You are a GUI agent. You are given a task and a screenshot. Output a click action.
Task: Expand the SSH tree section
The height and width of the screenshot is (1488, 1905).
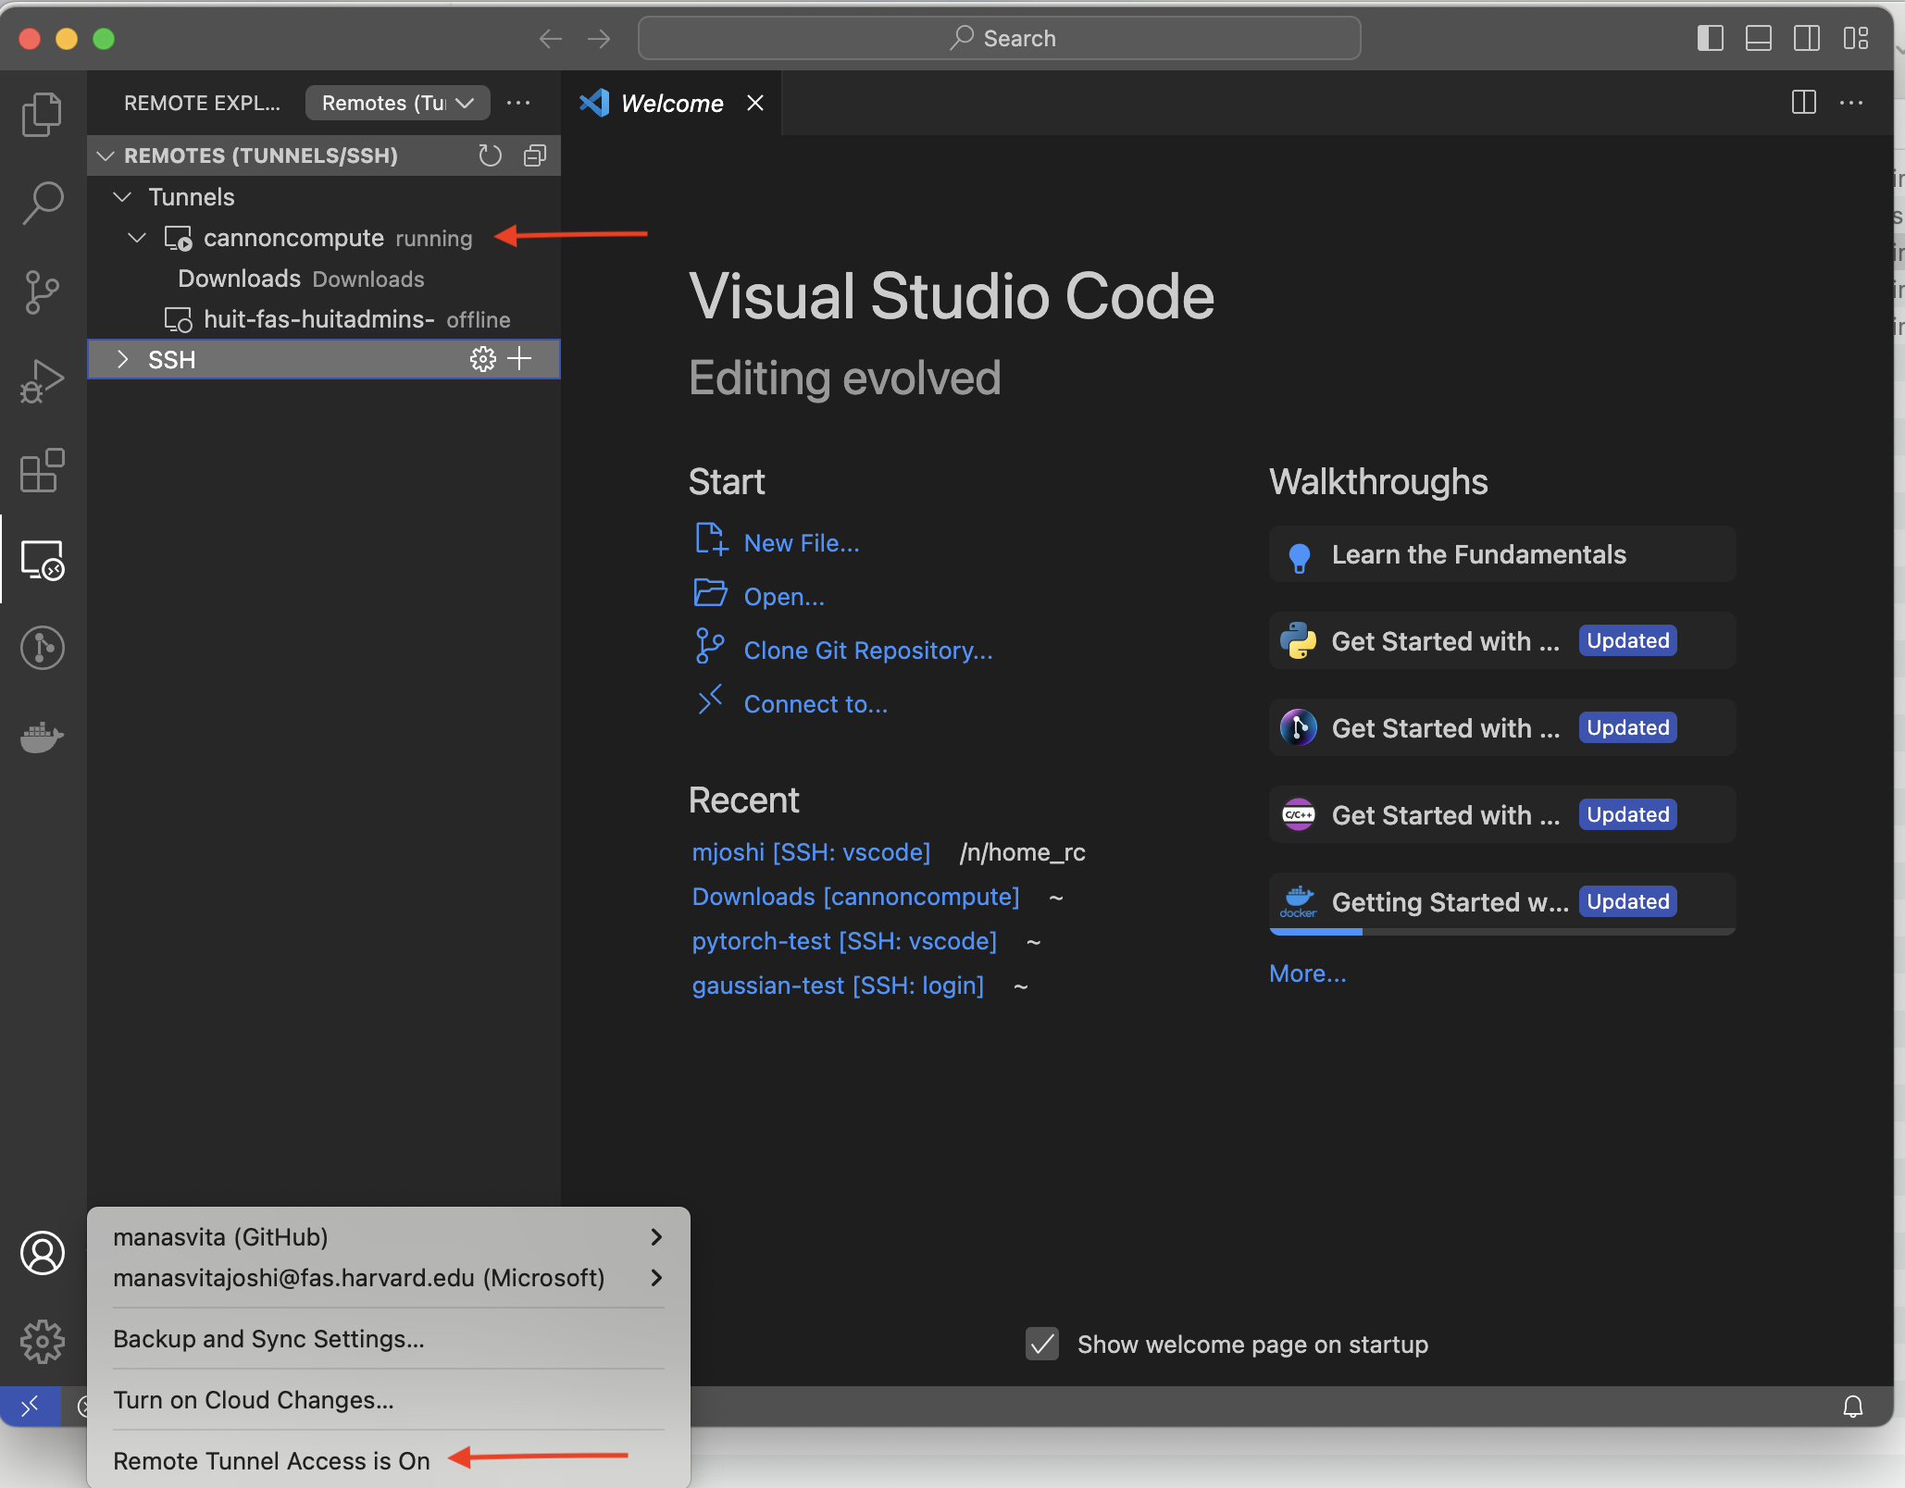tap(123, 360)
